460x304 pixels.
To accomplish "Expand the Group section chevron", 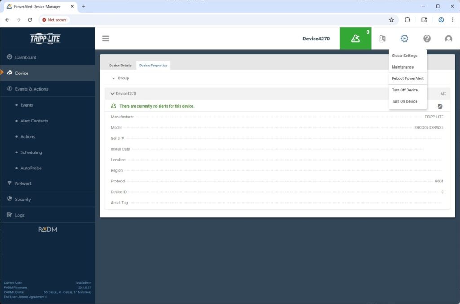I will click(114, 78).
